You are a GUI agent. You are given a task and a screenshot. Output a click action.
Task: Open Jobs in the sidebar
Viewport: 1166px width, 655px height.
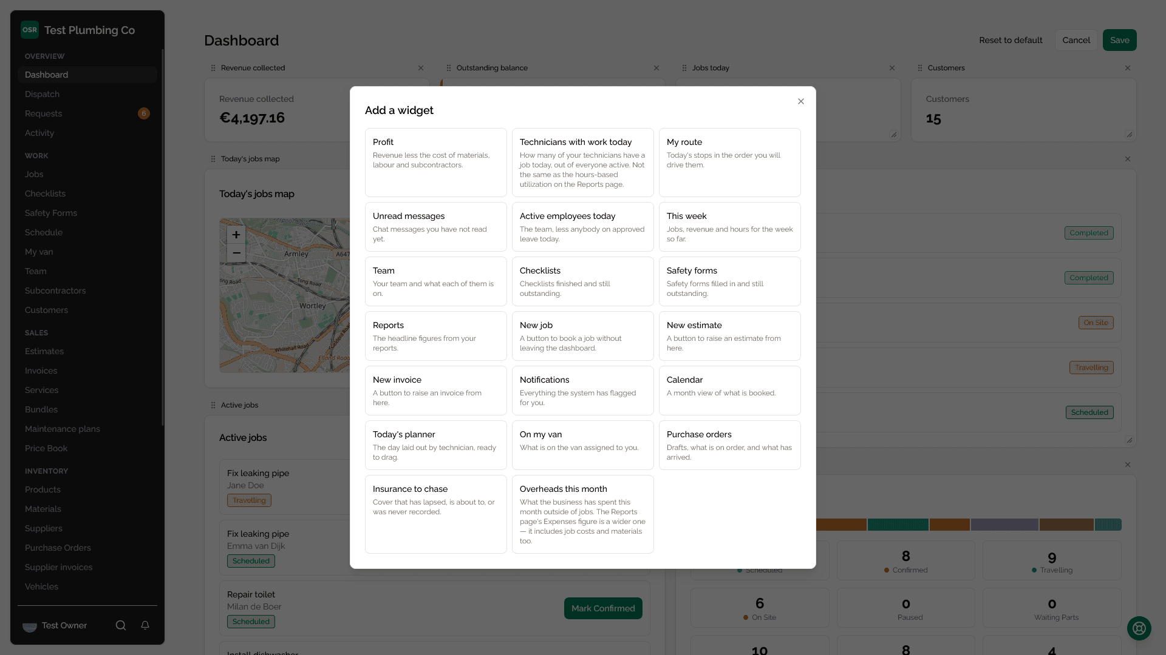[87, 174]
